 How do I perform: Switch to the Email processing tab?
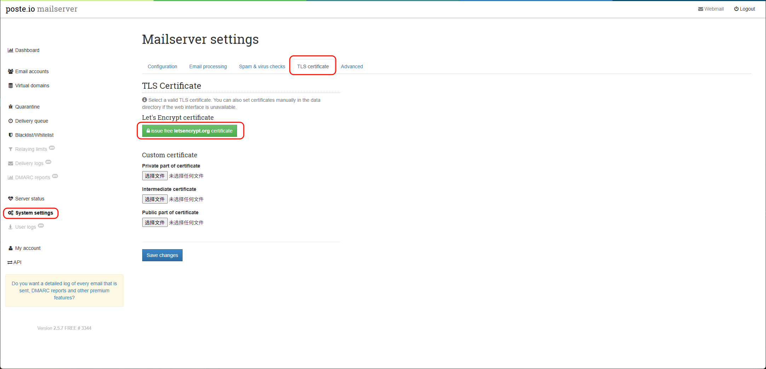(x=208, y=66)
